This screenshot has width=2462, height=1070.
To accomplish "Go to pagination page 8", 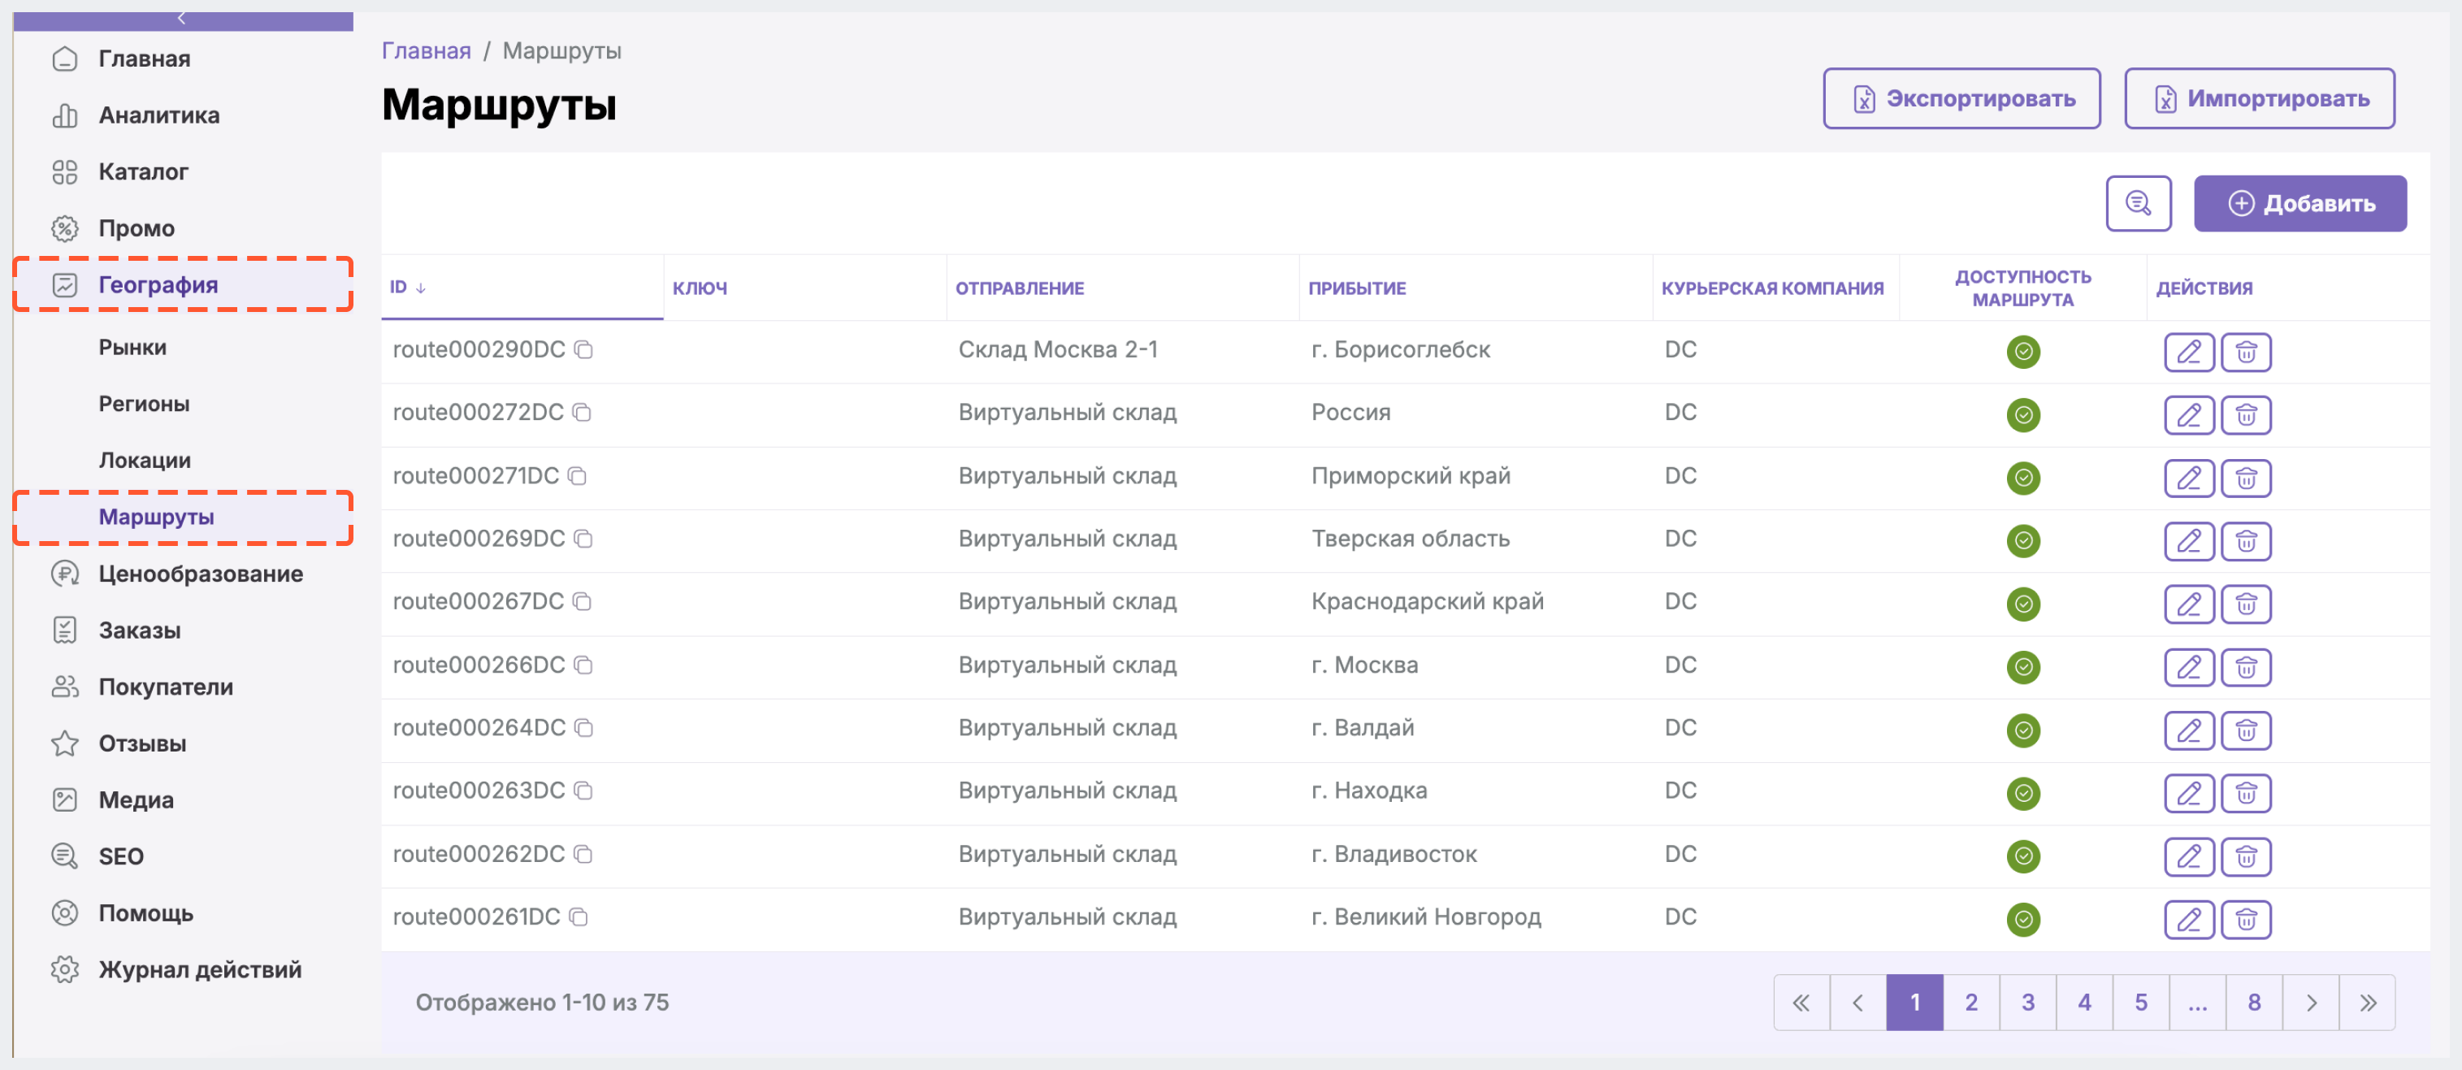I will (2255, 1003).
